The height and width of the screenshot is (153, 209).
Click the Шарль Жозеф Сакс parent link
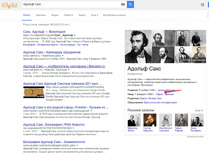(x=151, y=98)
